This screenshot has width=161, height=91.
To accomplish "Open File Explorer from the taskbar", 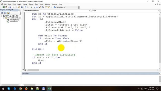I will (32, 89).
